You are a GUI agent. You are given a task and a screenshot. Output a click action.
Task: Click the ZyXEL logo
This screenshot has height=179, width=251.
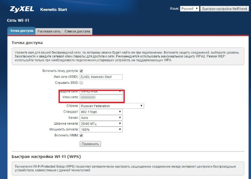22,9
